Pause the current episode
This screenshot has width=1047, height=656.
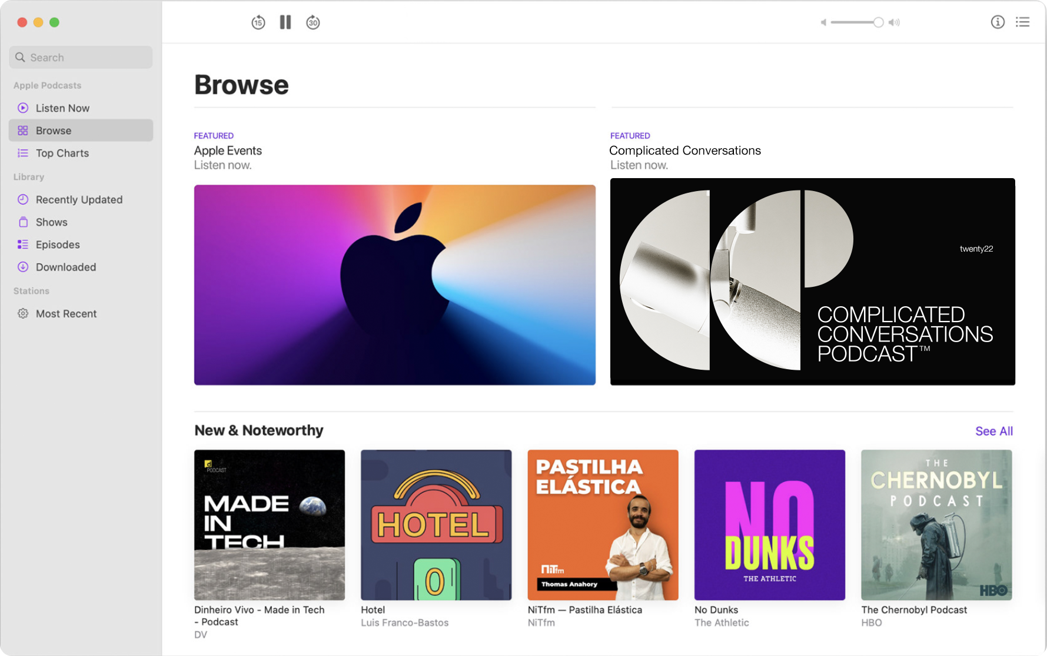[x=285, y=22]
